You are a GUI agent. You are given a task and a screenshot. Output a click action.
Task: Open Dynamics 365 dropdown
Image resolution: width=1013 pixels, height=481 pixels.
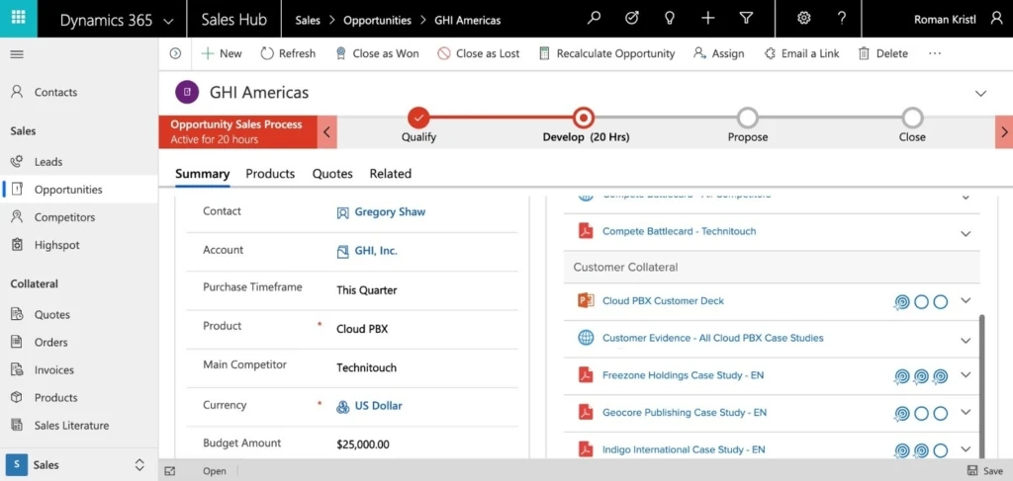(117, 21)
